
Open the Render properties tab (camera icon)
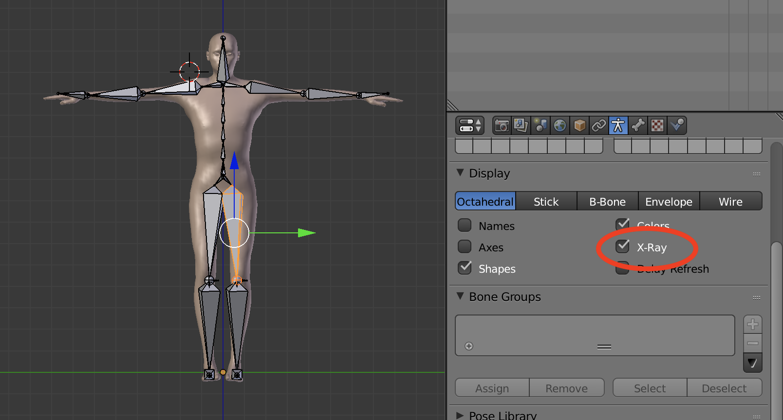click(x=502, y=125)
